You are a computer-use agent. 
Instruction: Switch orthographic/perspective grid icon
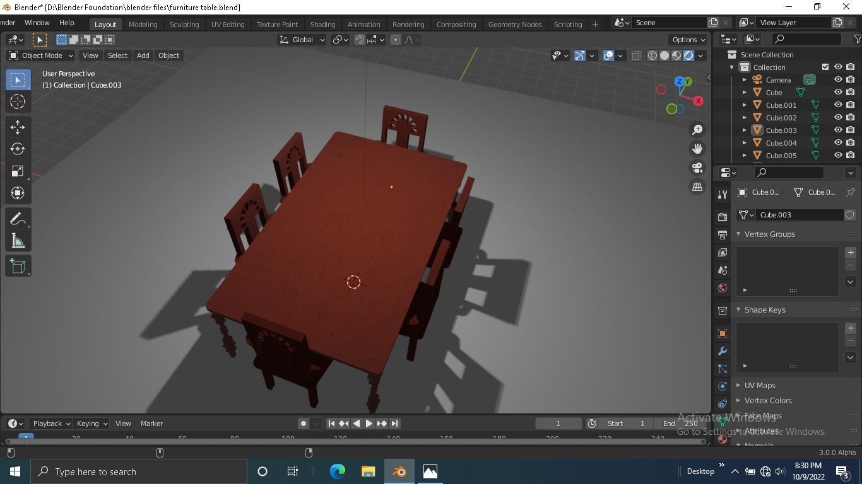click(x=697, y=187)
